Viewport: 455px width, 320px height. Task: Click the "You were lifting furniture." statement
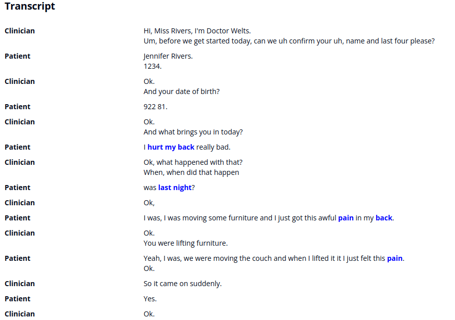[185, 243]
